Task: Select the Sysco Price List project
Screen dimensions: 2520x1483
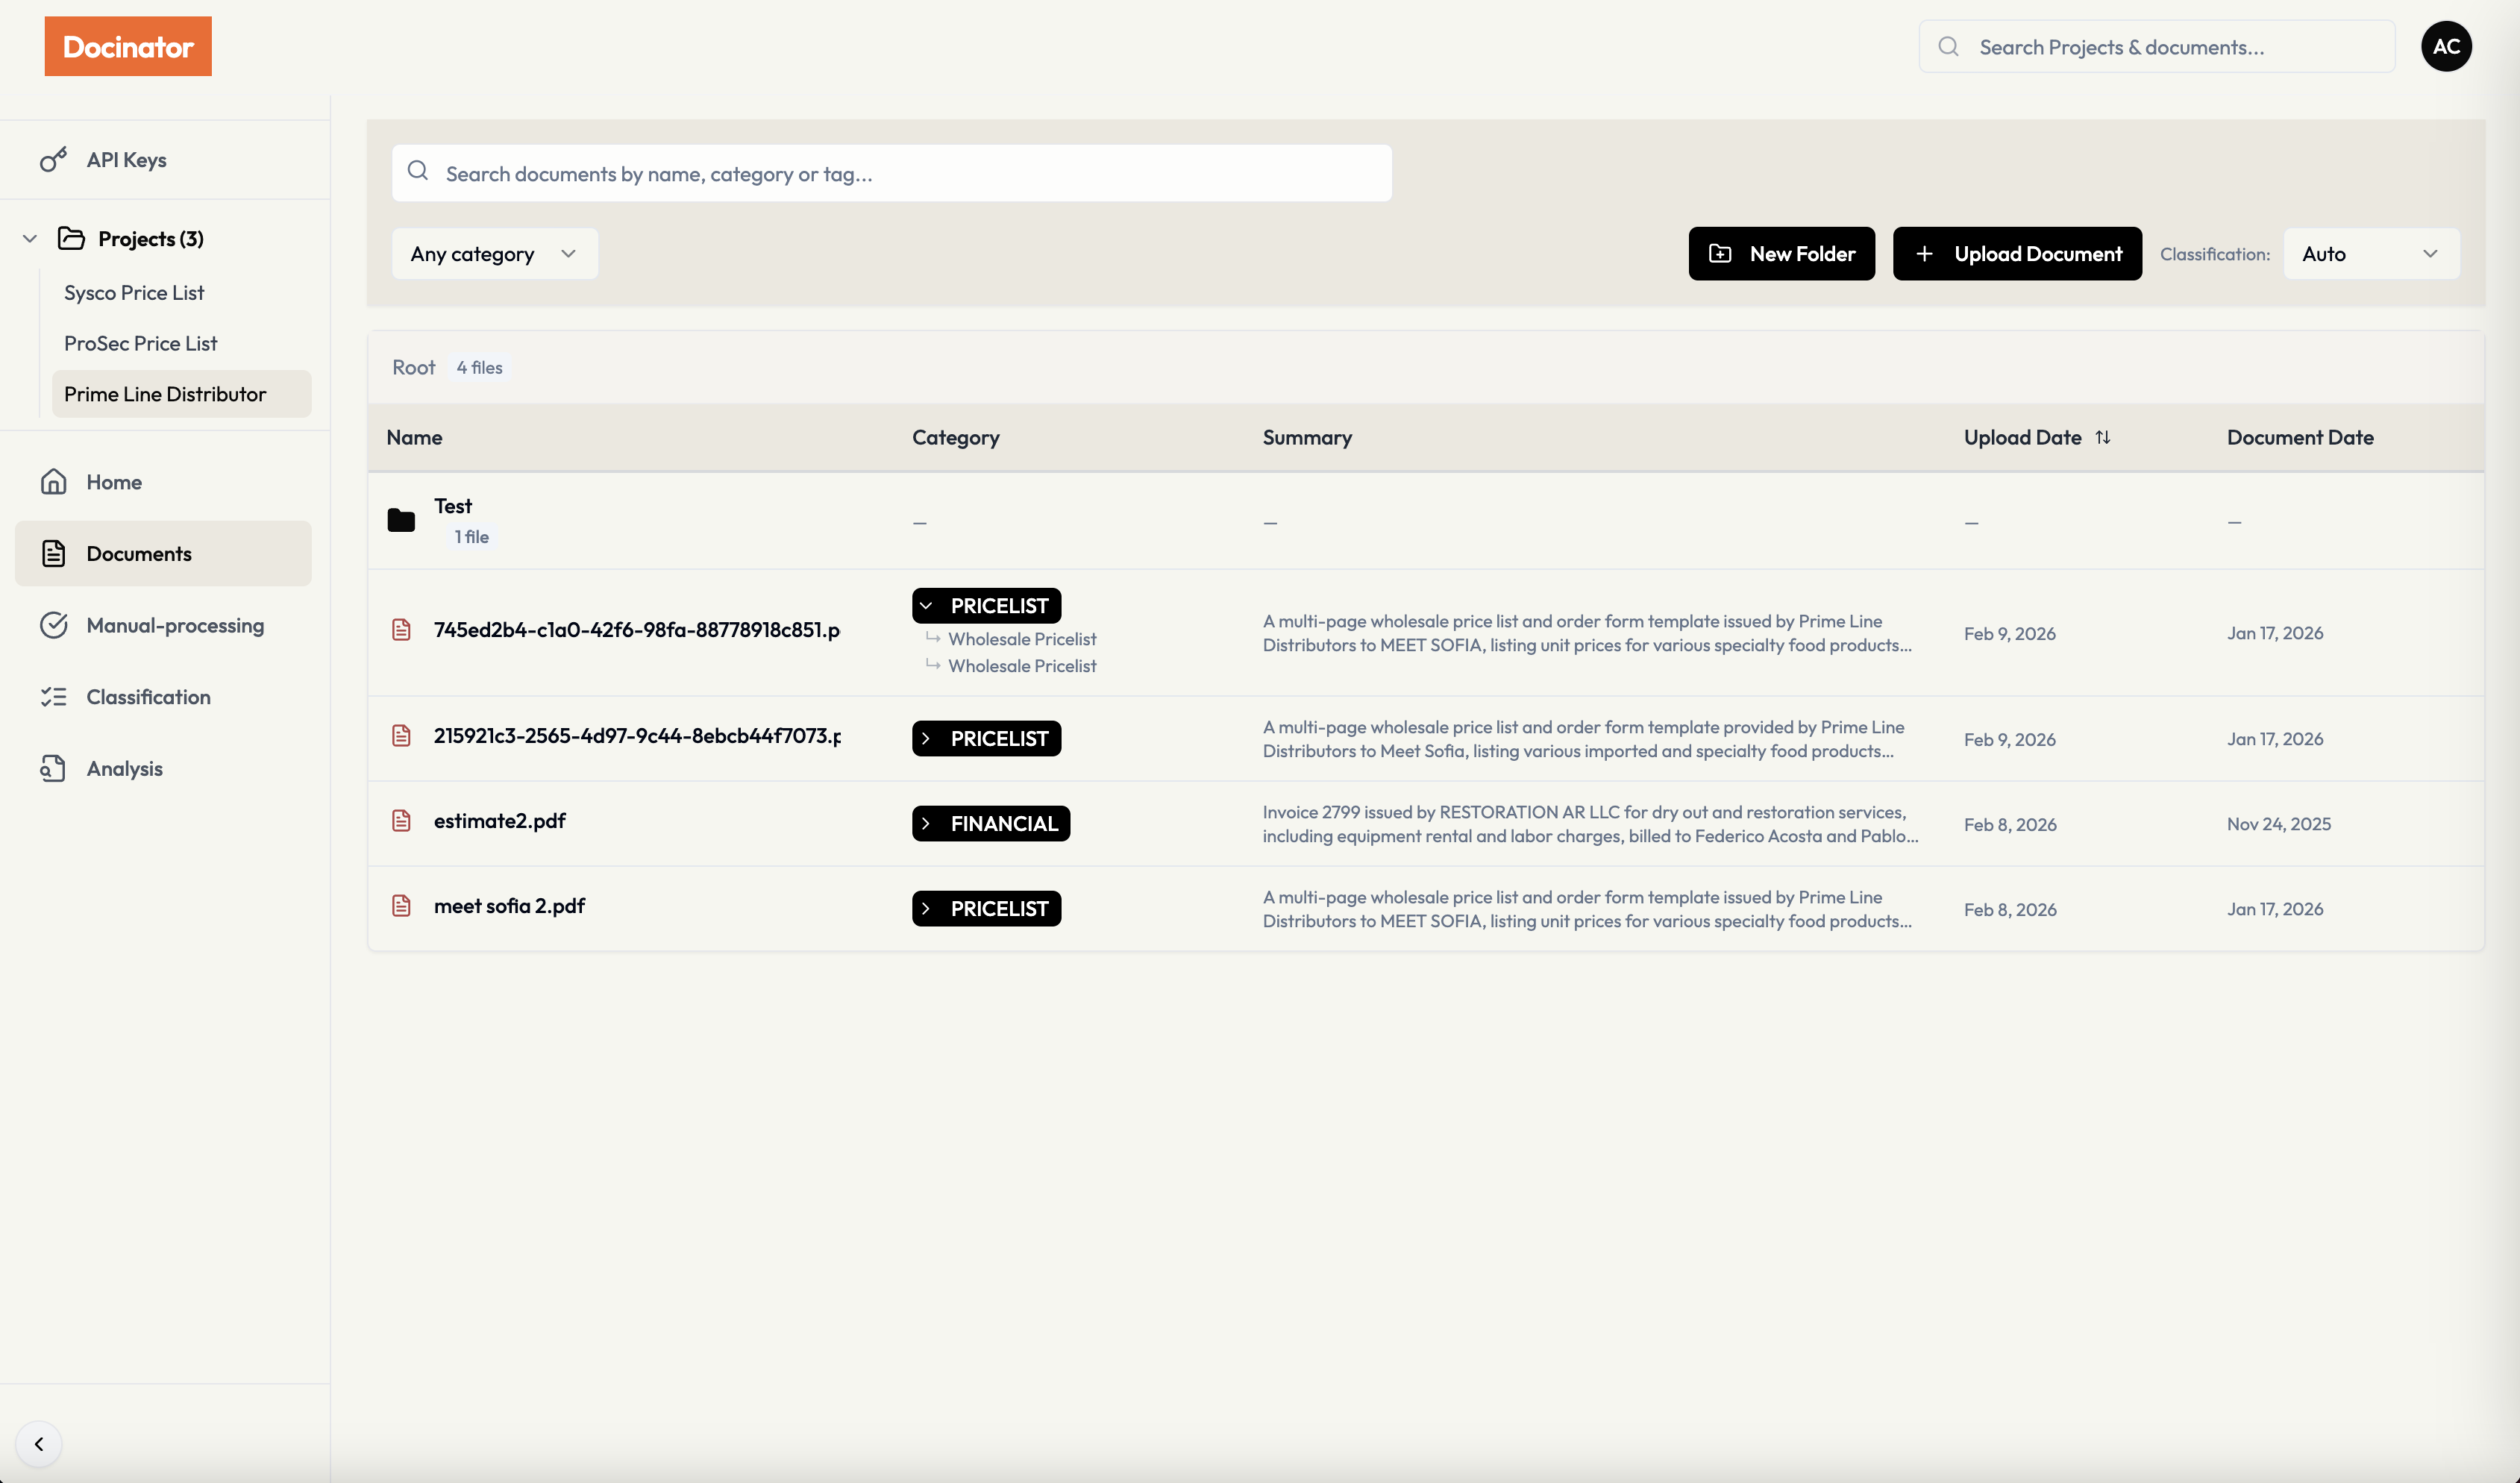Action: tap(134, 293)
